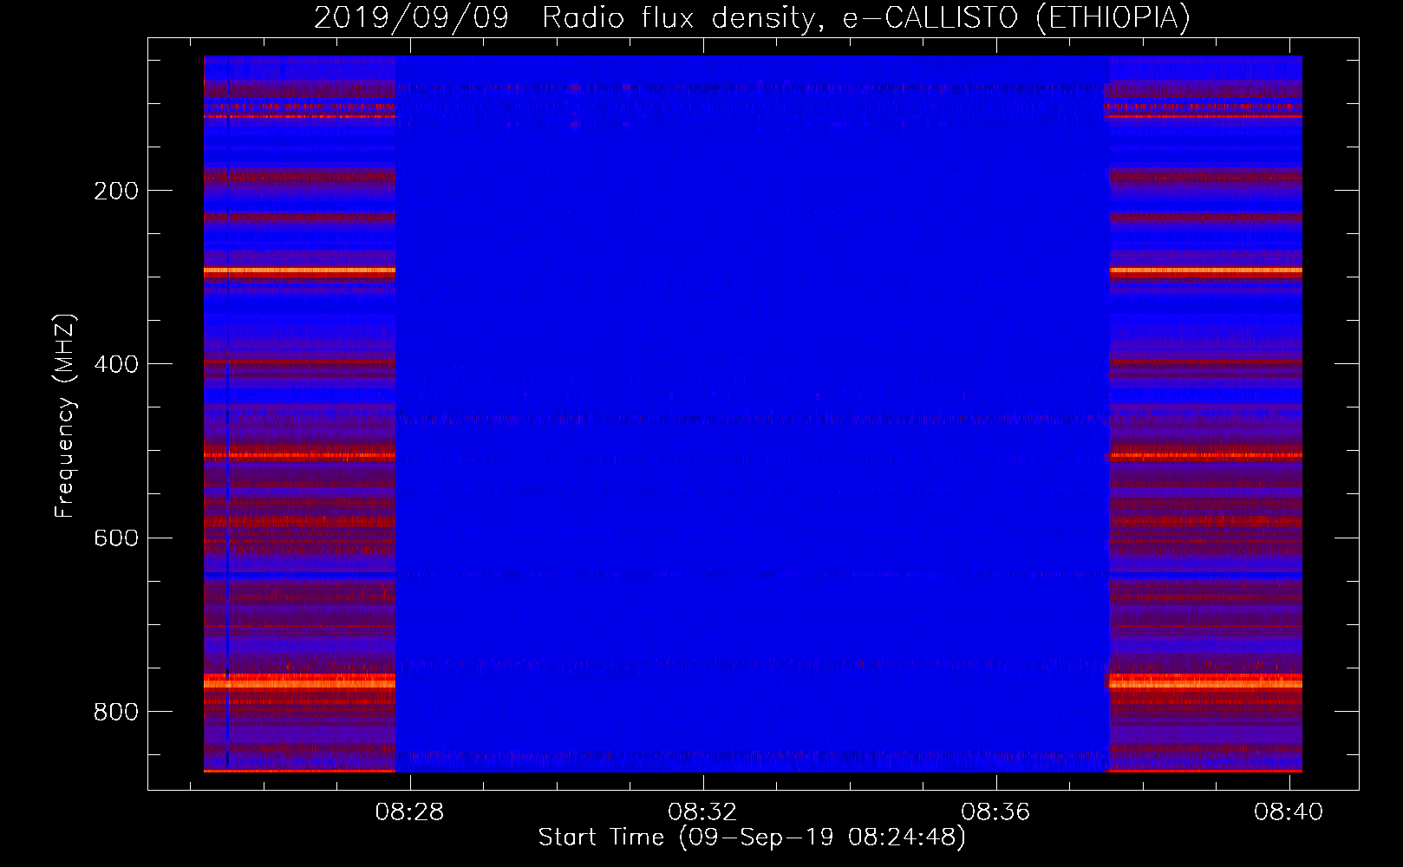Click the bright band near 770 MHz on right

click(1205, 681)
